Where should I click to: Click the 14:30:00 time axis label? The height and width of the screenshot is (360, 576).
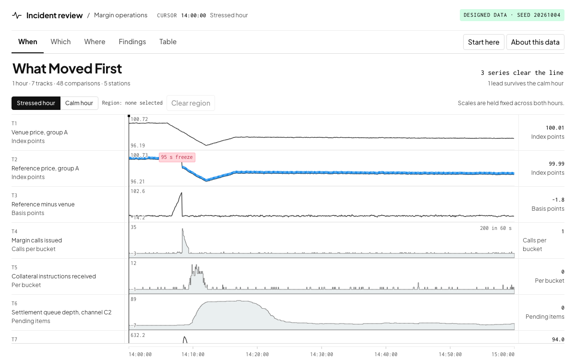pyautogui.click(x=322, y=354)
